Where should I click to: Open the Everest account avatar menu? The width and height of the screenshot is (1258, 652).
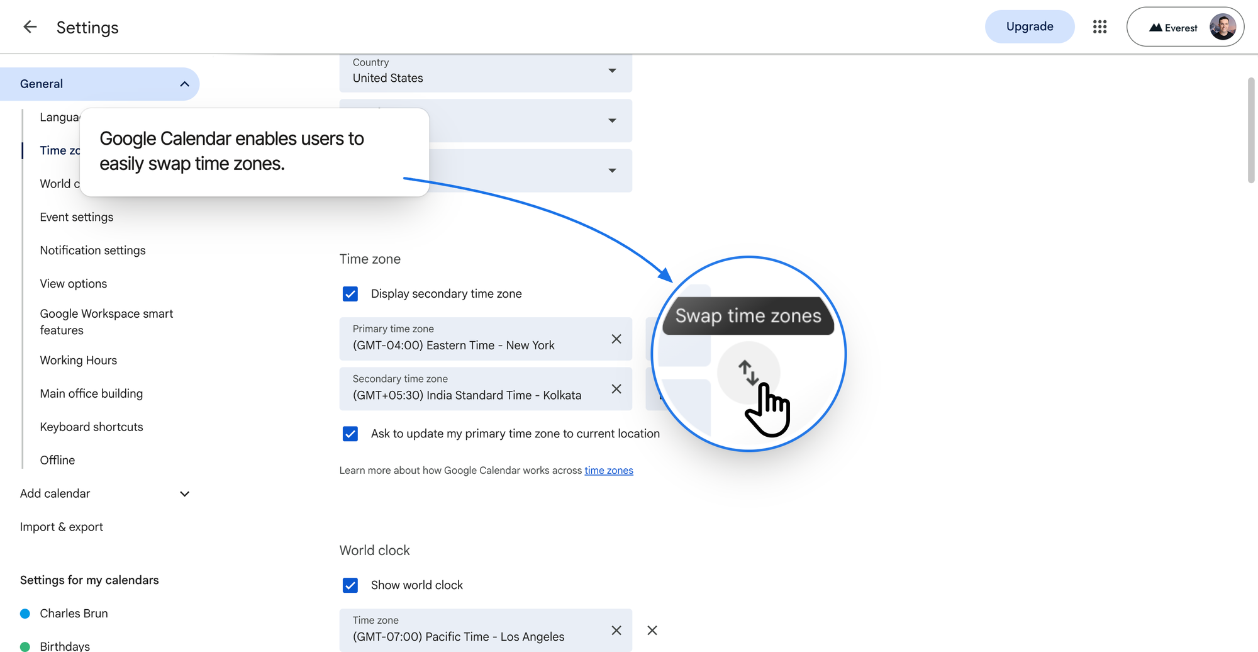click(x=1222, y=27)
